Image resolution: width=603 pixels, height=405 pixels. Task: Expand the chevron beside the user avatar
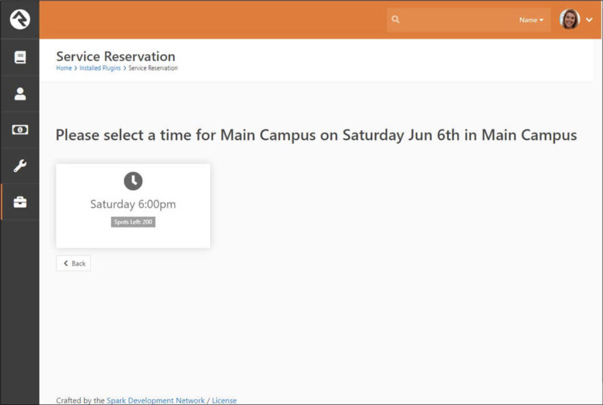(589, 20)
